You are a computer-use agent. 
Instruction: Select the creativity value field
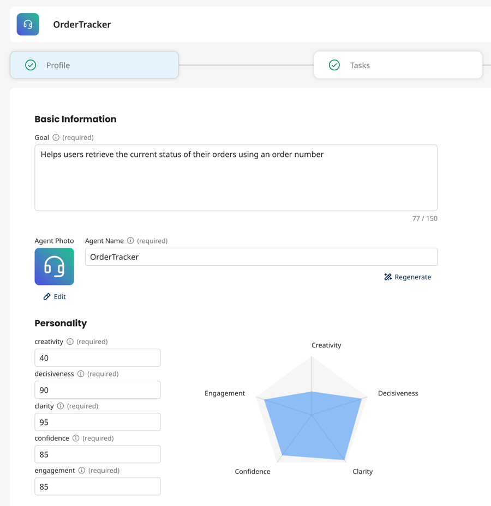(98, 358)
